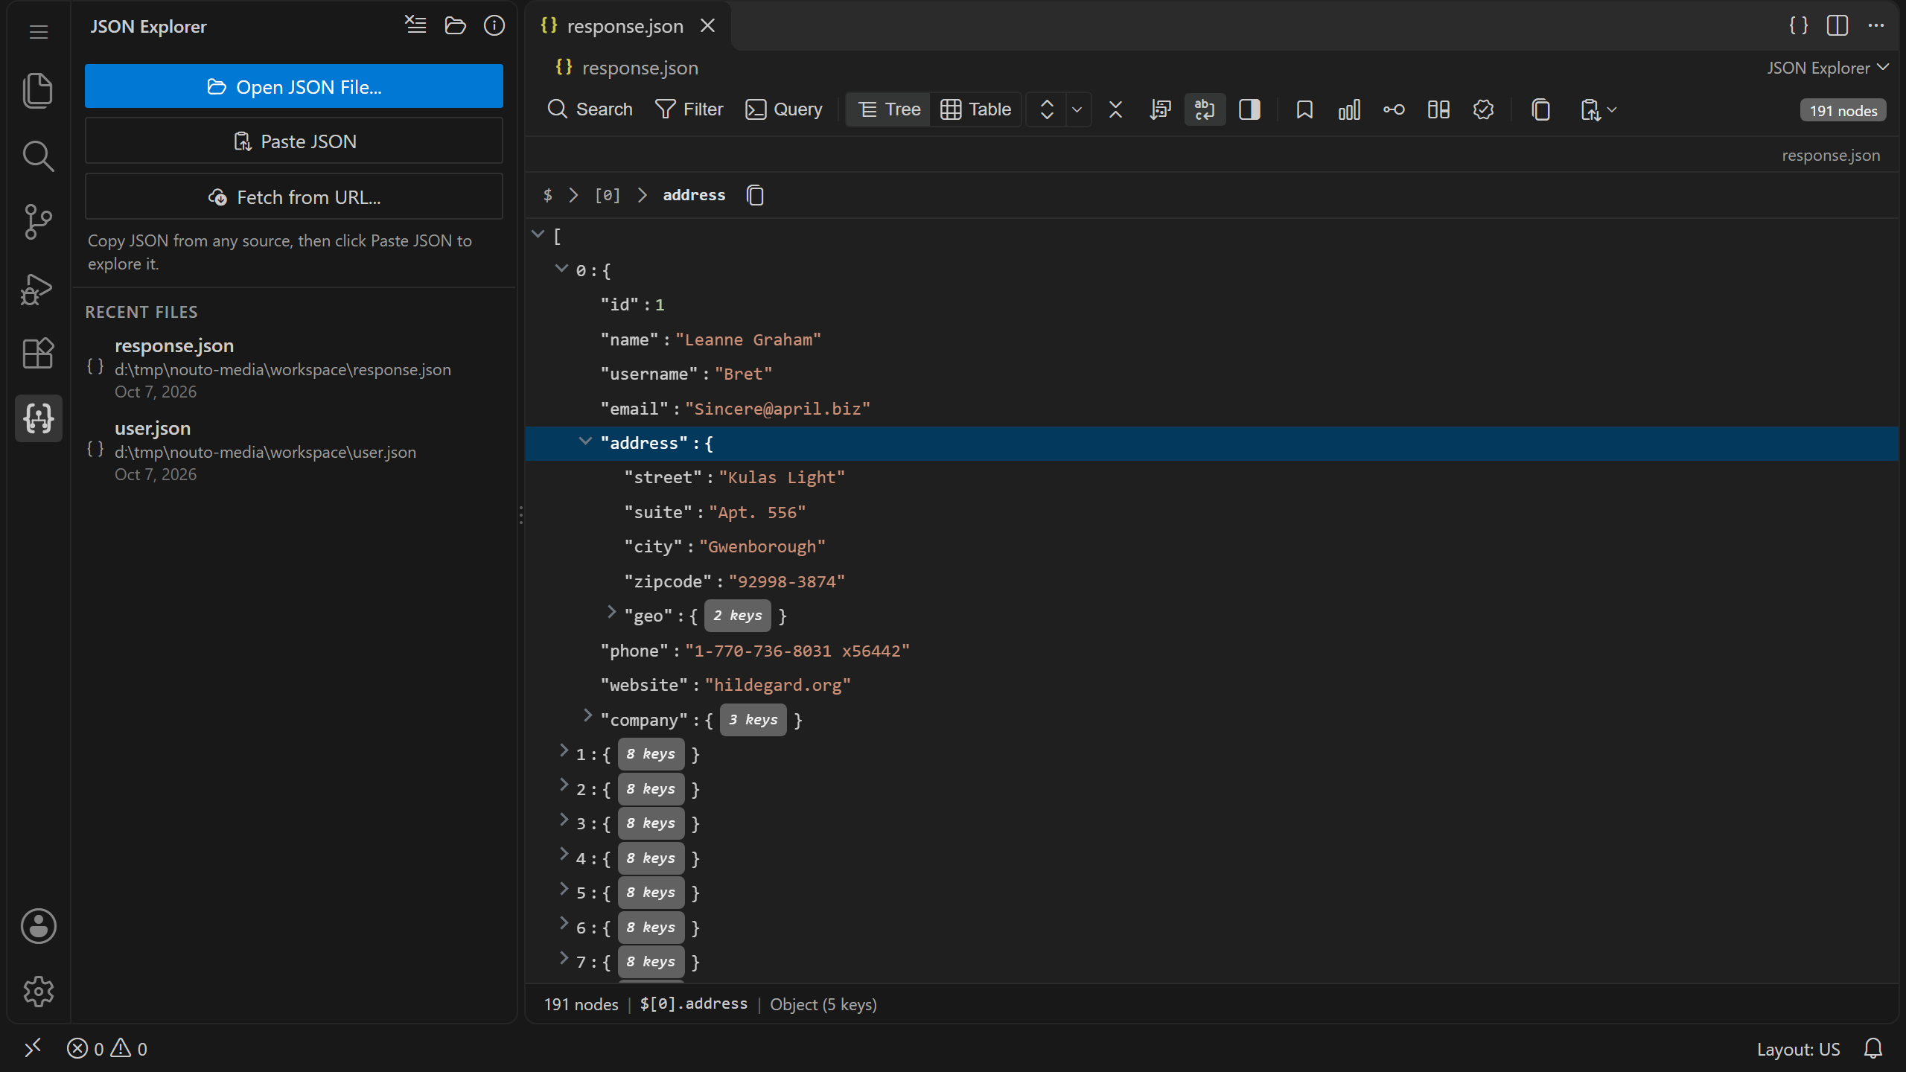Click the sort keys toolbar icon
This screenshot has height=1072, width=1906.
click(1160, 110)
